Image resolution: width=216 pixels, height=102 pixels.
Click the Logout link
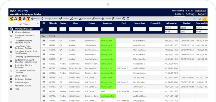[202, 14]
